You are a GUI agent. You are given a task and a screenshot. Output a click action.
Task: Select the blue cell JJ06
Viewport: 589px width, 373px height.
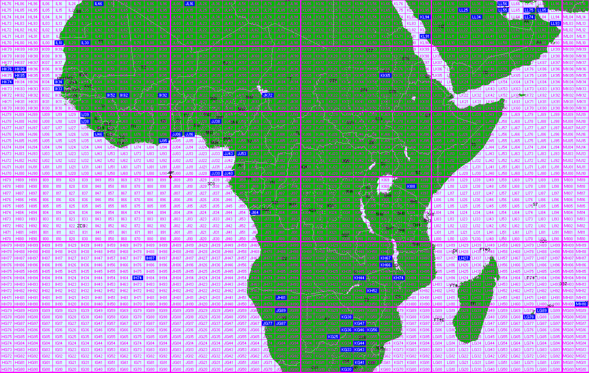point(176,134)
